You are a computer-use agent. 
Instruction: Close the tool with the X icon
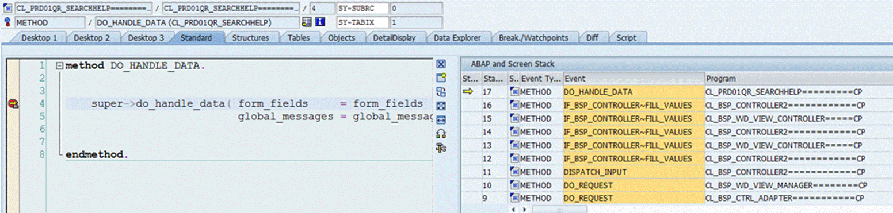coord(441,64)
